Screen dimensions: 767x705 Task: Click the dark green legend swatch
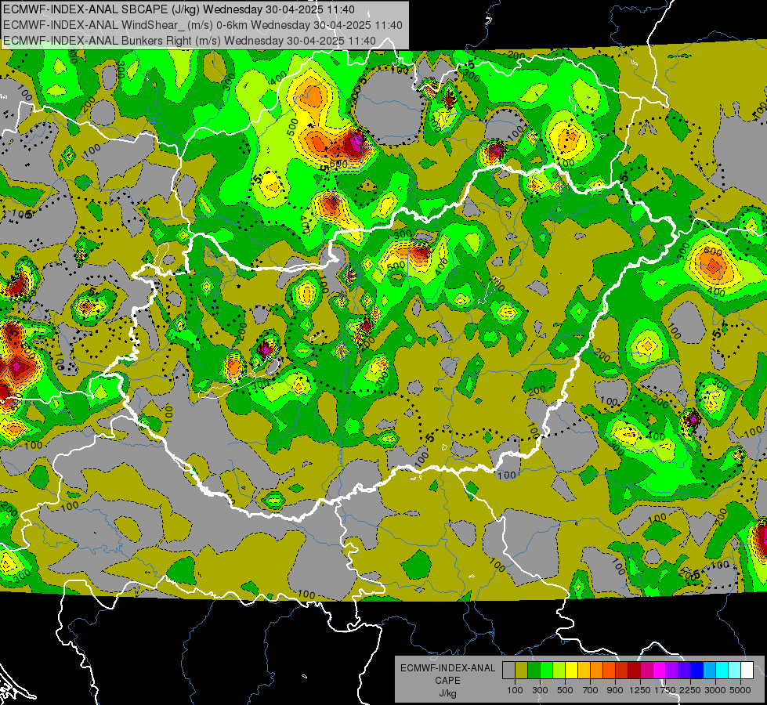click(534, 671)
